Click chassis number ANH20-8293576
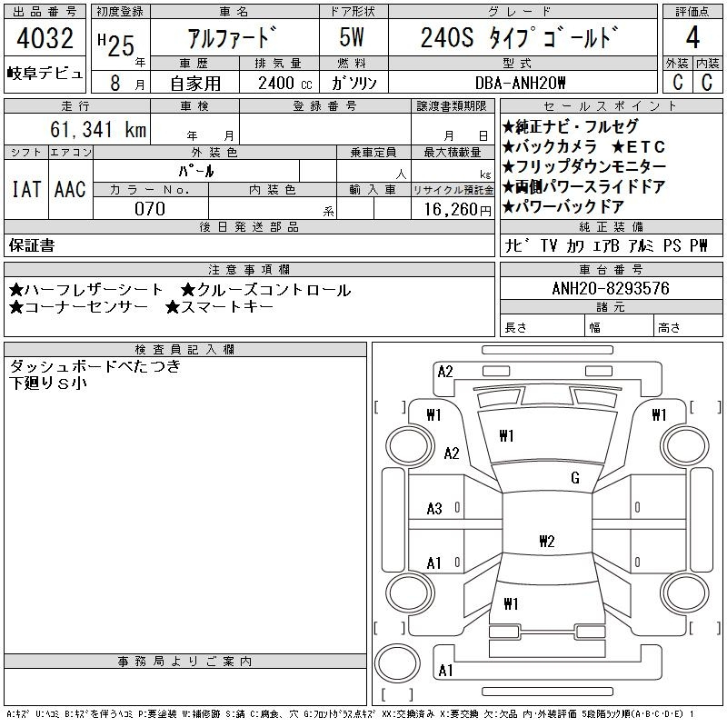The image size is (727, 727). click(x=611, y=288)
